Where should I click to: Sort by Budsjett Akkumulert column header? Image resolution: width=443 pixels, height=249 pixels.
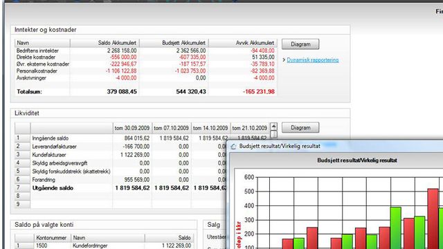click(x=174, y=43)
